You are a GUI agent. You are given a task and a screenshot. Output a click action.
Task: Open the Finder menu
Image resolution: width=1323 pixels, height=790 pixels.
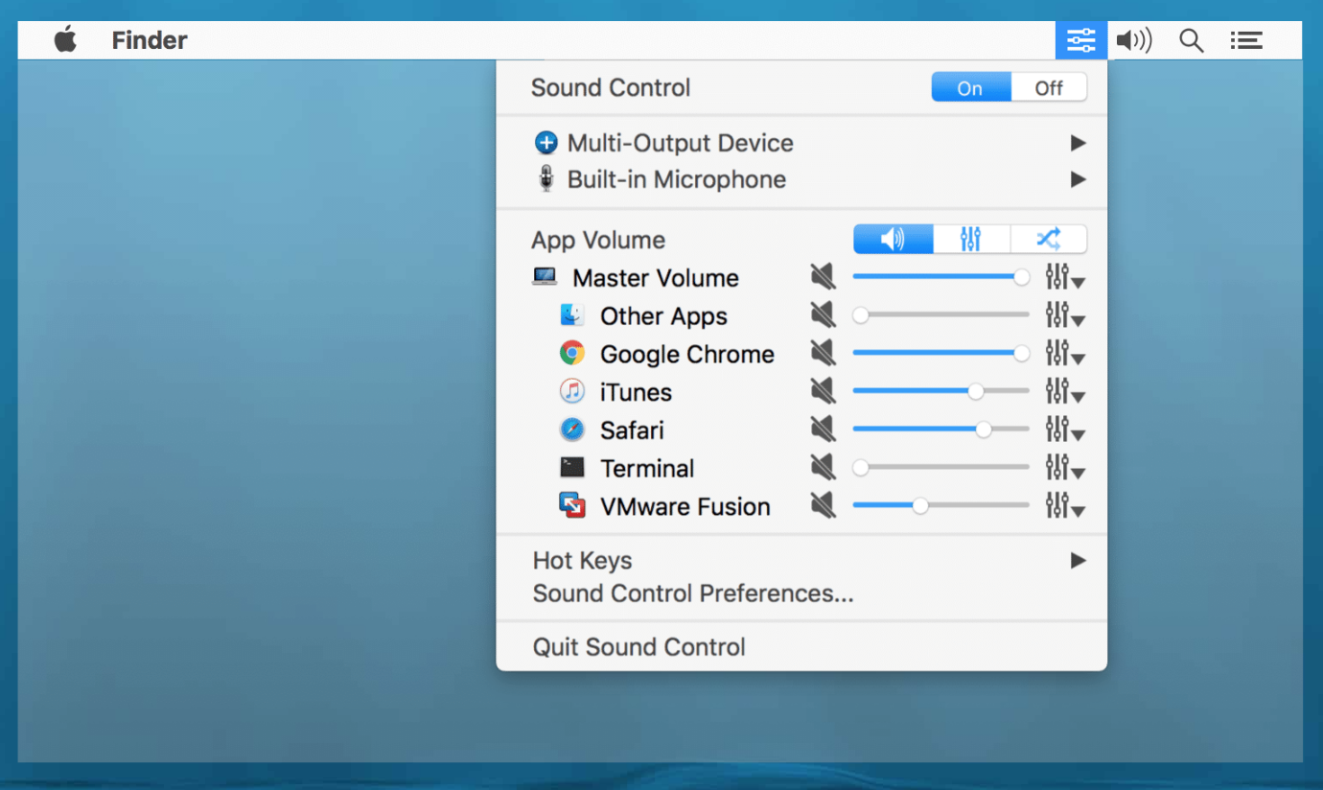pyautogui.click(x=150, y=40)
